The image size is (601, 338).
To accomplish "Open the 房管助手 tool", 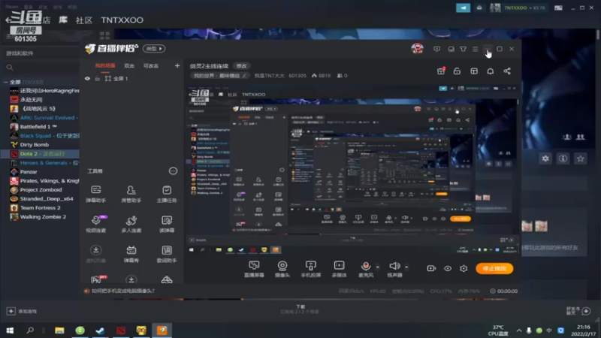I will (x=131, y=194).
